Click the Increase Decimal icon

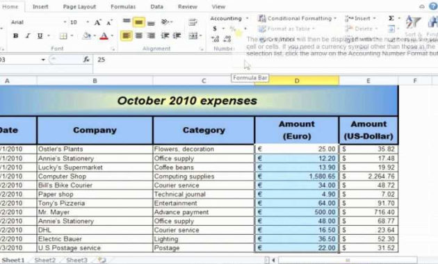pyautogui.click(x=215, y=39)
